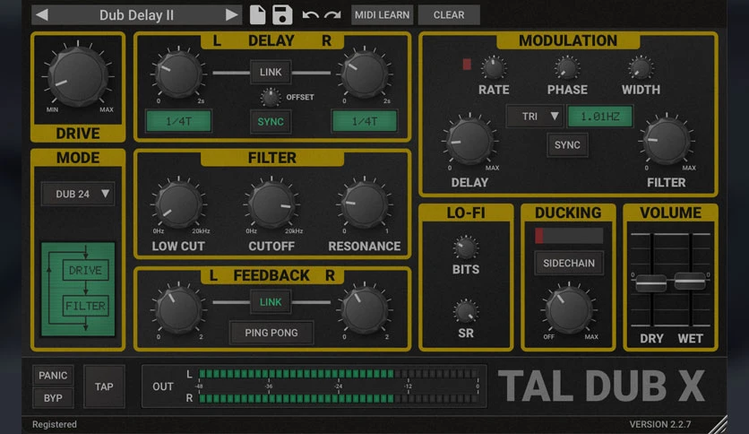Toggle the delay LINK button
This screenshot has width=749, height=434.
tap(271, 72)
